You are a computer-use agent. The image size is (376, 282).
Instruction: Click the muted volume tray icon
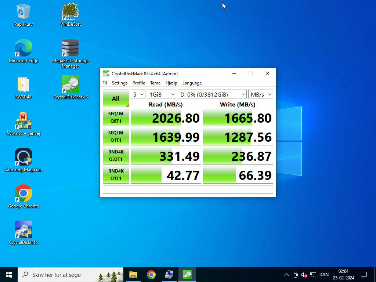pos(304,275)
